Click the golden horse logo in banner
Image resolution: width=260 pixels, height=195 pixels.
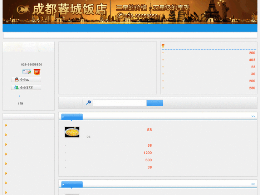tap(23, 9)
